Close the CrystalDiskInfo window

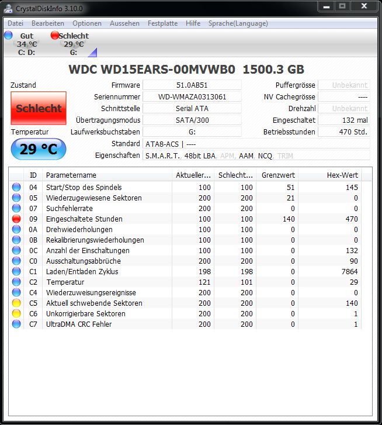point(364,6)
